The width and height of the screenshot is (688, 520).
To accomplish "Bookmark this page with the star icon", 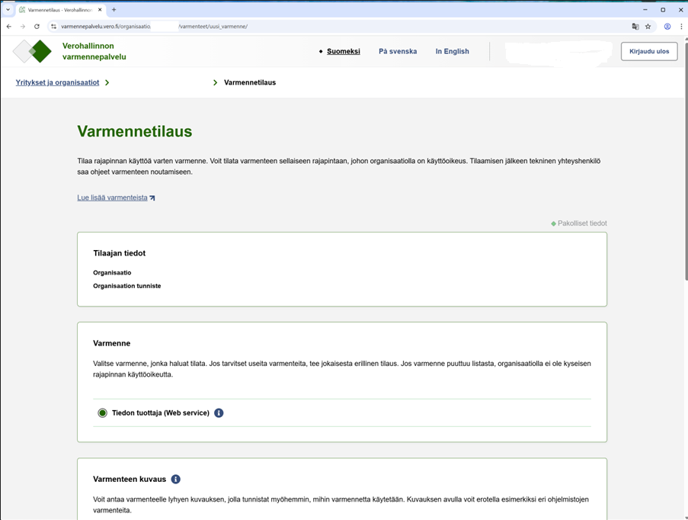I will coord(648,27).
